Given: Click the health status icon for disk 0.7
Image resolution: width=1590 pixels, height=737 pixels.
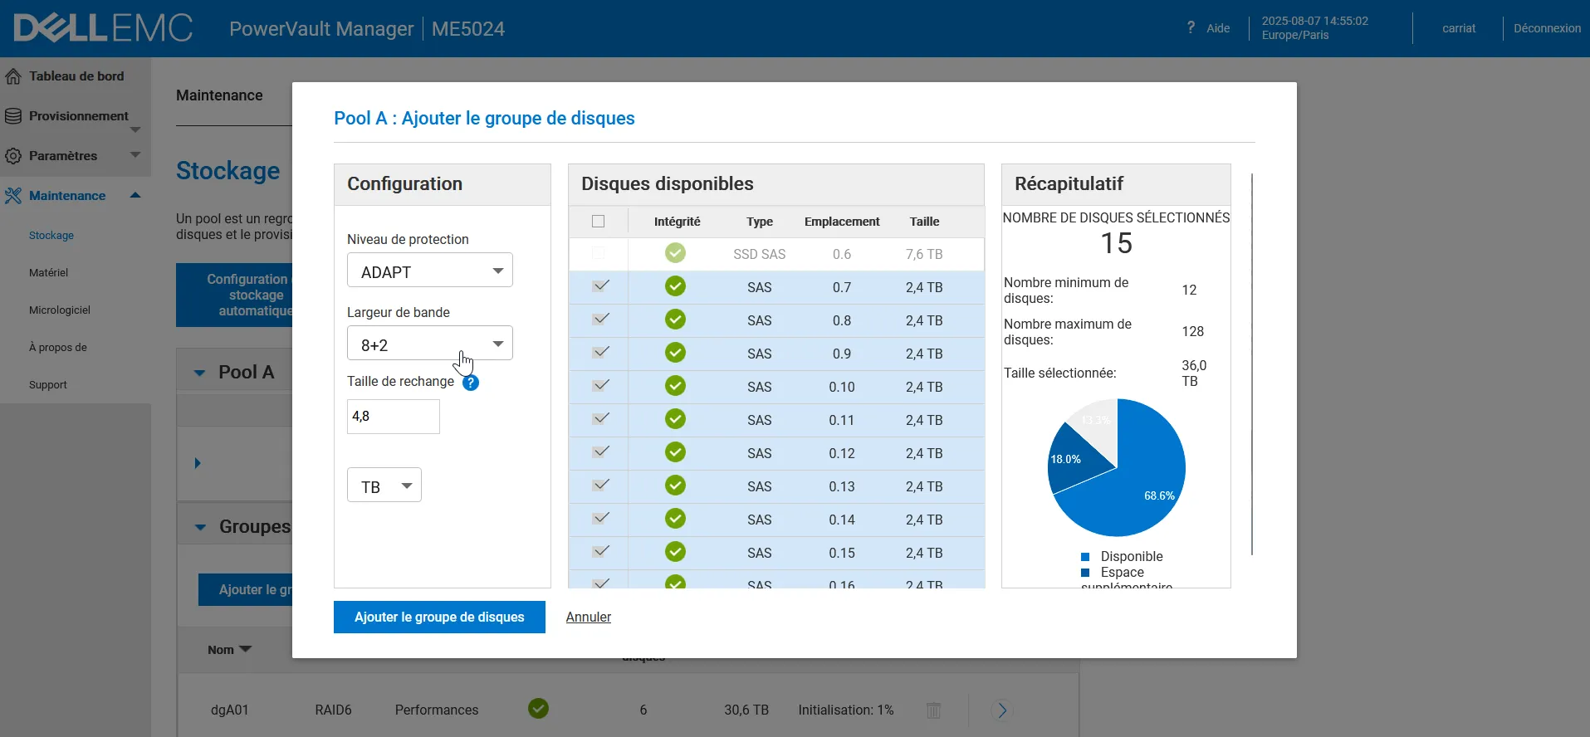Looking at the screenshot, I should tap(675, 287).
